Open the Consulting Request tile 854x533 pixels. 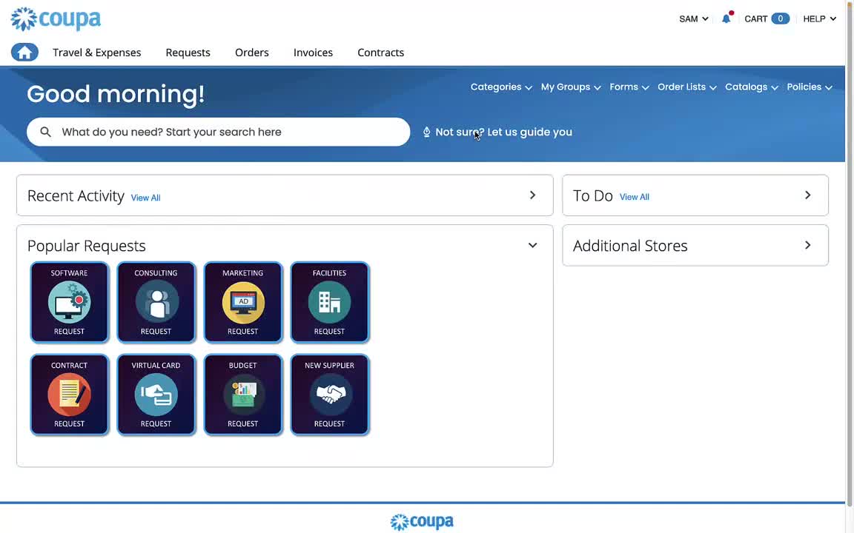(x=156, y=302)
